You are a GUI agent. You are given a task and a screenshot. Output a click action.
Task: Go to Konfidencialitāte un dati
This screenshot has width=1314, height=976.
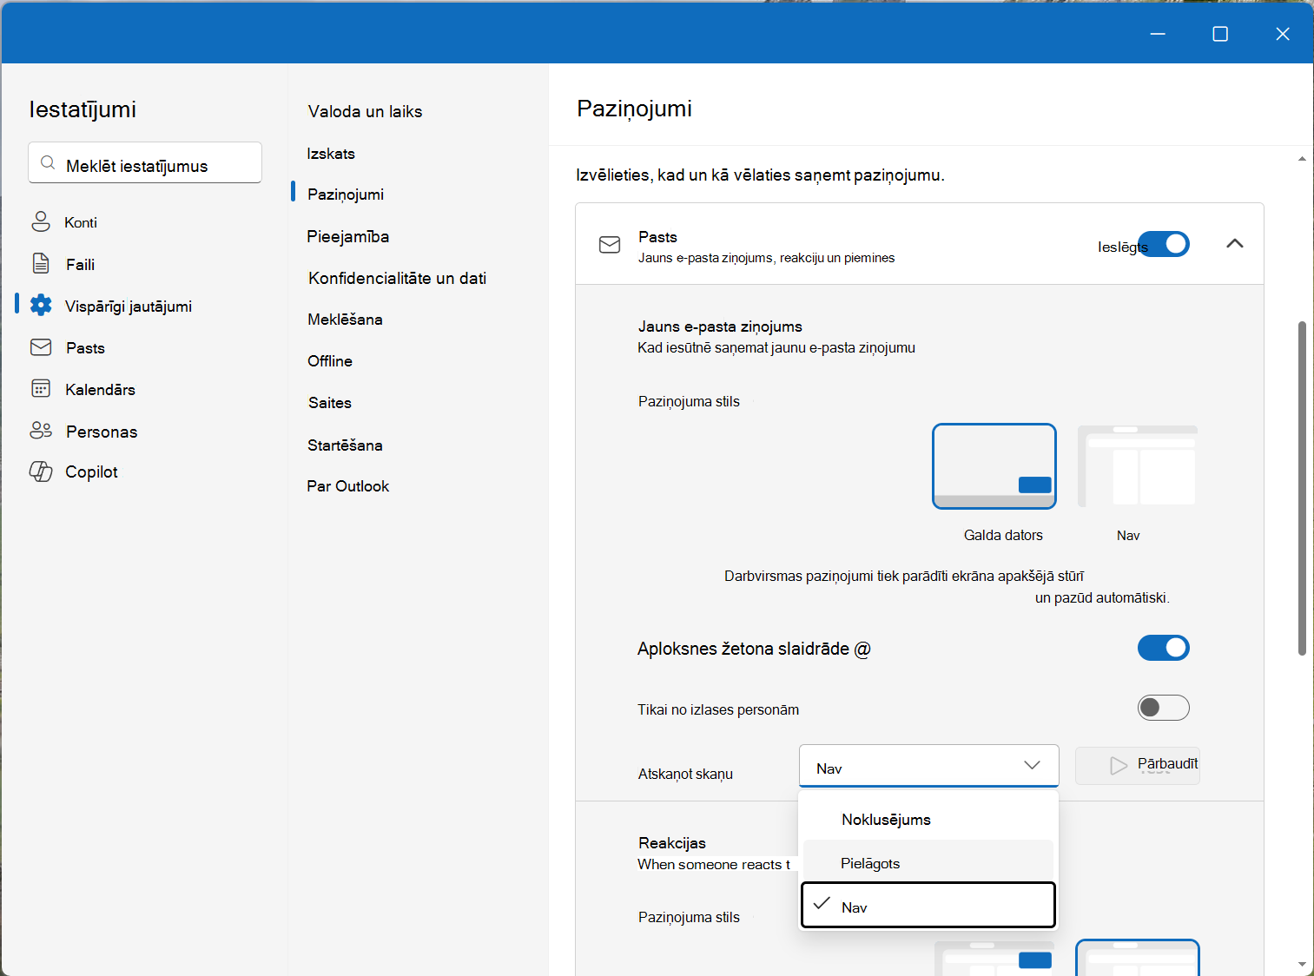pos(397,278)
